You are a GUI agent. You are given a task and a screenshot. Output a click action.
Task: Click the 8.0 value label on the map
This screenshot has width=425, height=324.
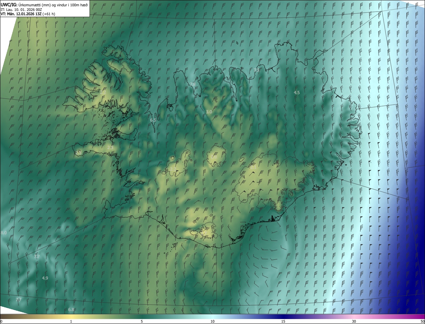4,233
